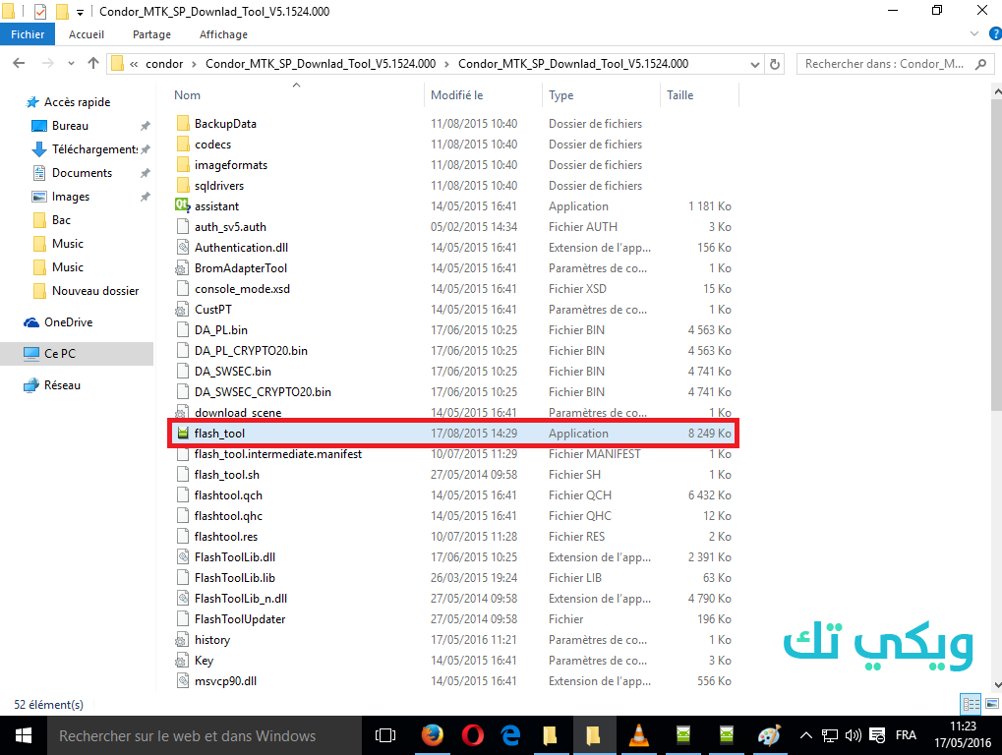The height and width of the screenshot is (755, 1002).
Task: Switch to Accueil ribbon tab
Action: 87,34
